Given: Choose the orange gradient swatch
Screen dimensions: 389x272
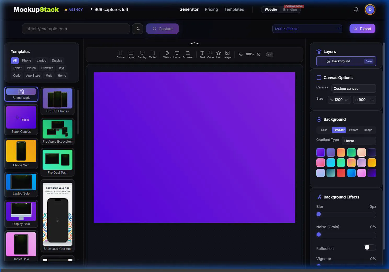Looking at the screenshot, I should pos(341,152).
